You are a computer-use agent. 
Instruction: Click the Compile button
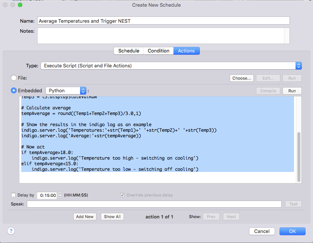coord(268,91)
